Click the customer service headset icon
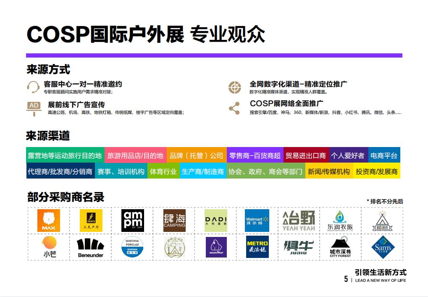Viewport: 428px width, 297px height. point(33,87)
